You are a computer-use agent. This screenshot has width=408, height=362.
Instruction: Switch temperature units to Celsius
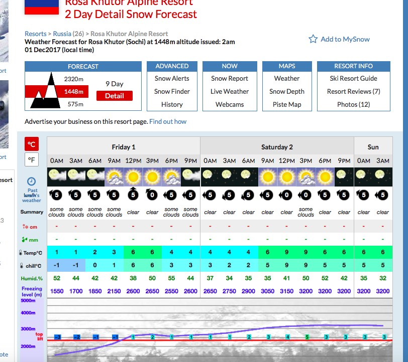(x=32, y=144)
